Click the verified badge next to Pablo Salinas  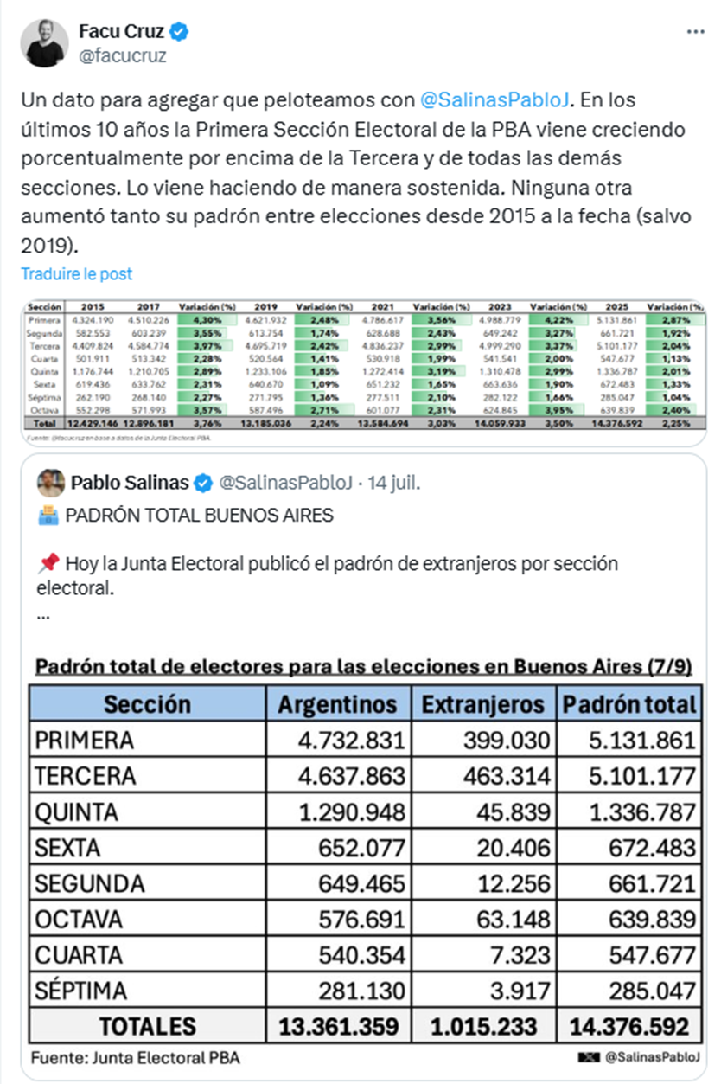(202, 482)
